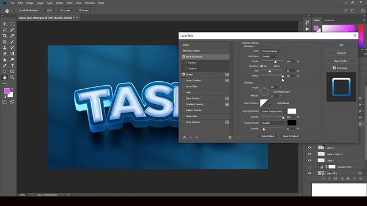Enable the Contour checkbox

click(x=186, y=62)
